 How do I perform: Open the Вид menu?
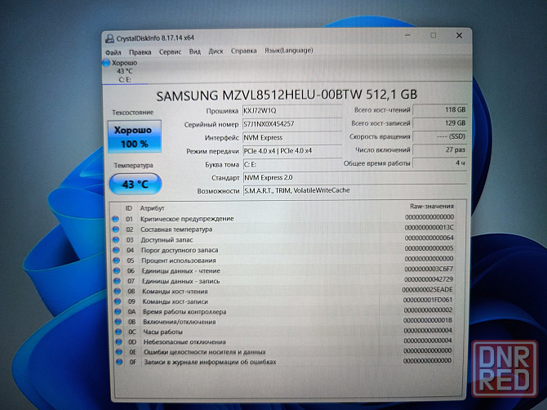coord(194,51)
